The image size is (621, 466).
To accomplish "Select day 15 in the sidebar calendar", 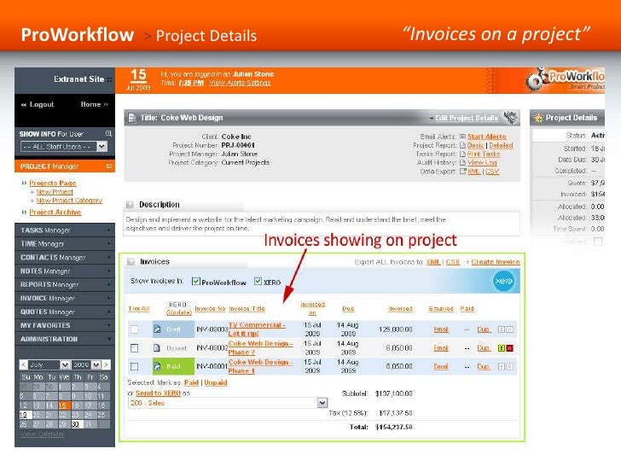I will click(63, 405).
